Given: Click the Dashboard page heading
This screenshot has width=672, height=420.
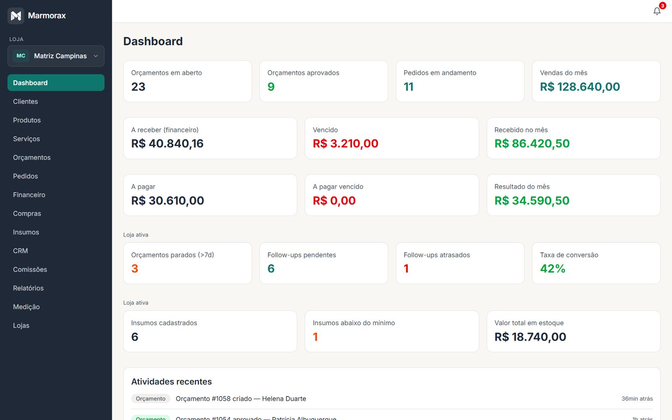Looking at the screenshot, I should coord(153,41).
